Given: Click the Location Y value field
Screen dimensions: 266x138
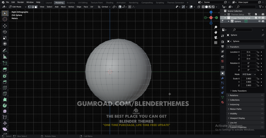Looking at the screenshot, I should 249,55.
